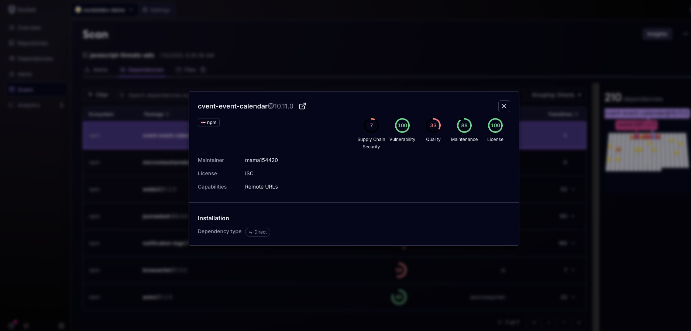This screenshot has height=331, width=691.
Task: Select the Vulnerability score circle
Action: pyautogui.click(x=402, y=125)
